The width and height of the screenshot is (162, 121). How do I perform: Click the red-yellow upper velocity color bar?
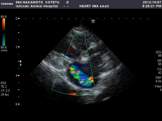point(4,25)
